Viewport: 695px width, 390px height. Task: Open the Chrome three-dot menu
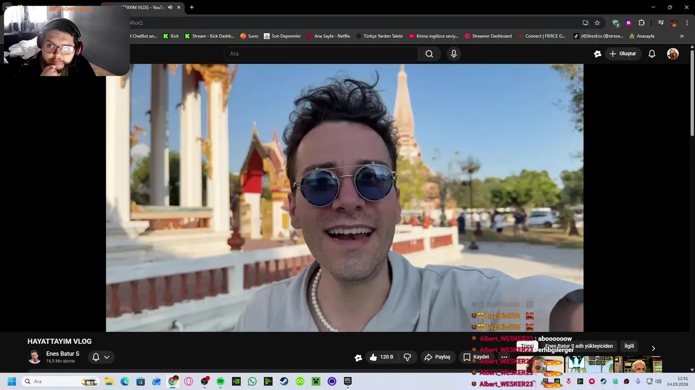687,23
